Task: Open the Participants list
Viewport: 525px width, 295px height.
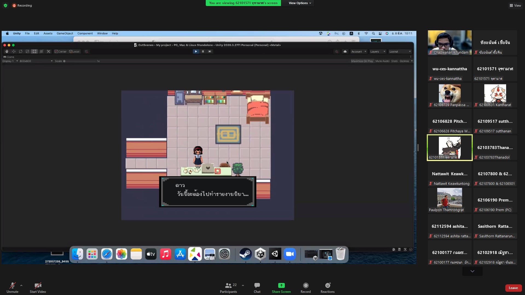Action: click(228, 285)
